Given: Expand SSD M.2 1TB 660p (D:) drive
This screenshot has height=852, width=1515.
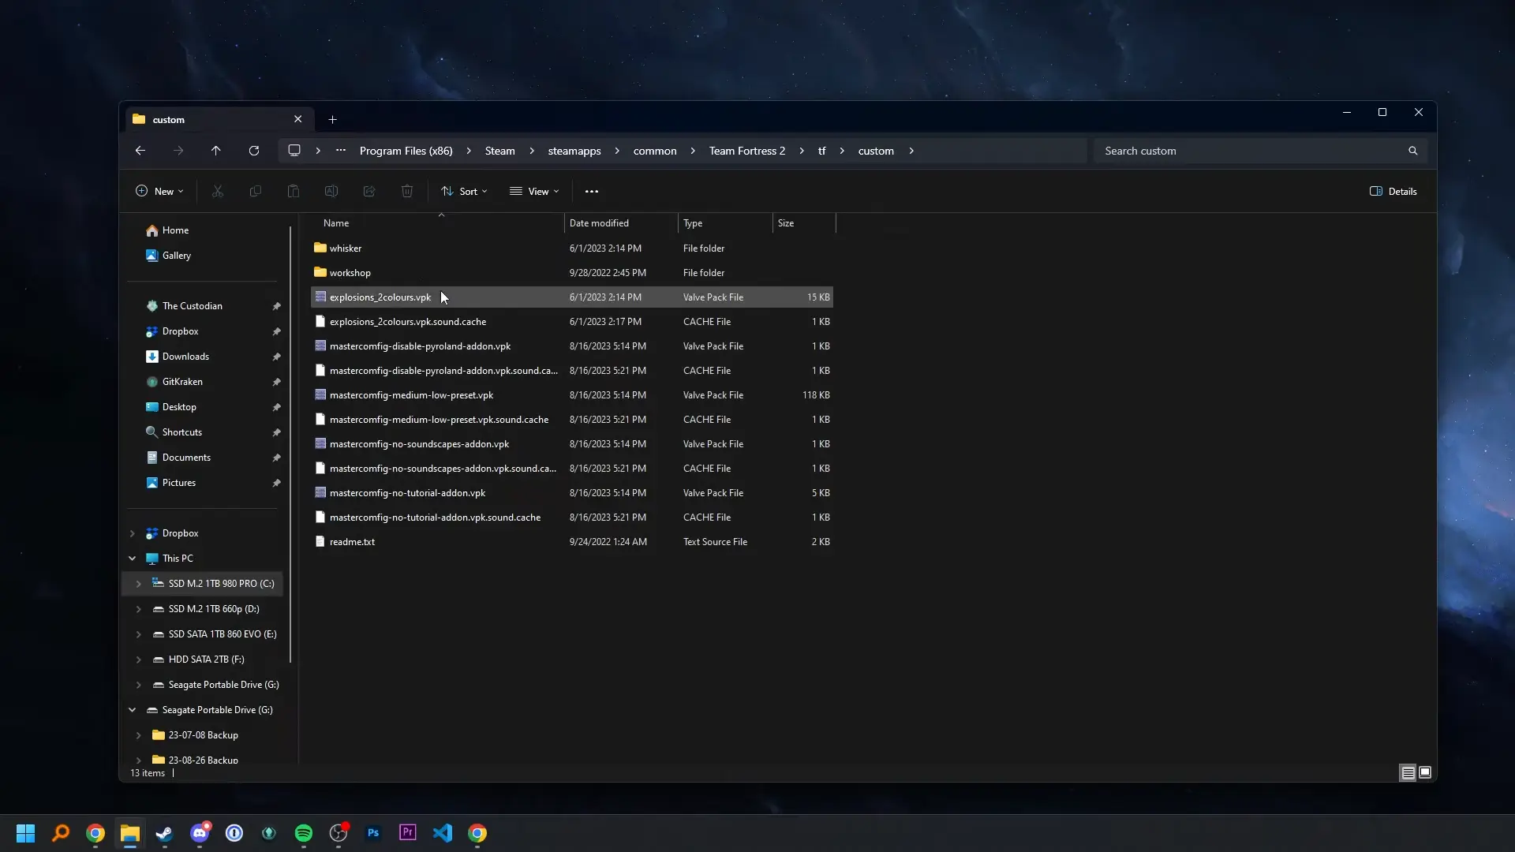Looking at the screenshot, I should [139, 609].
